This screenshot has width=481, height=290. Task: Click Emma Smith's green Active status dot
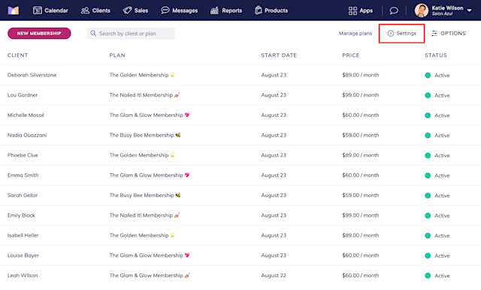(428, 175)
